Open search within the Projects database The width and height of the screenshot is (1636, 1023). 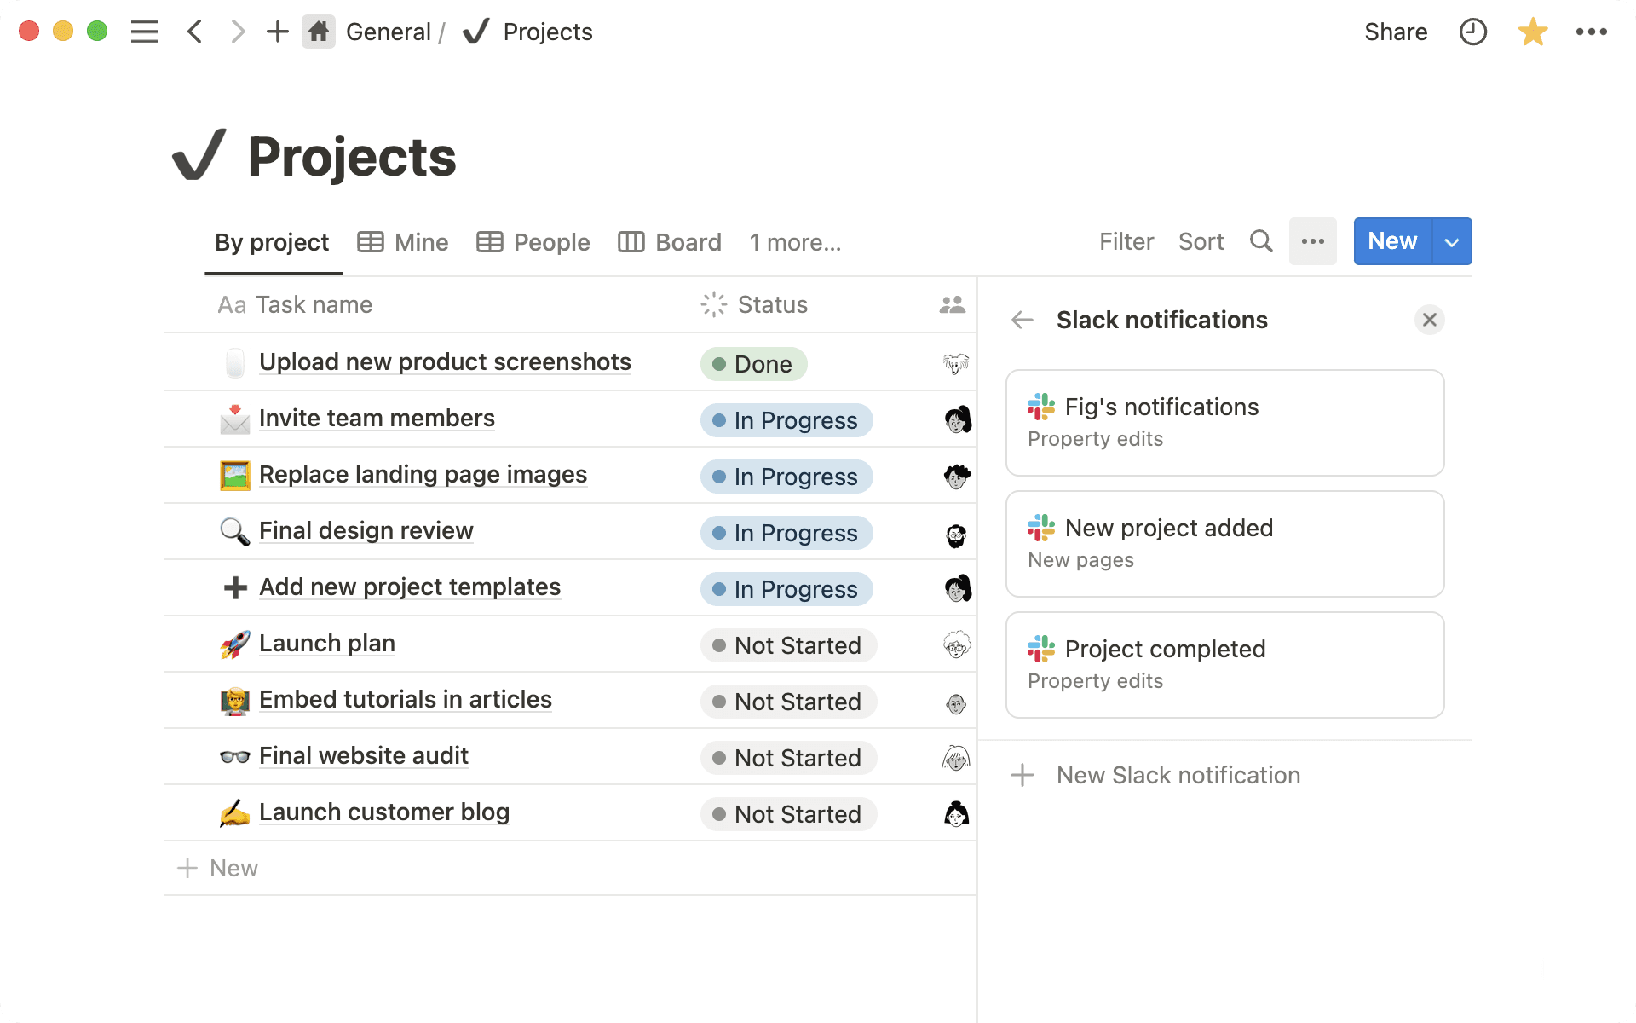click(x=1261, y=241)
